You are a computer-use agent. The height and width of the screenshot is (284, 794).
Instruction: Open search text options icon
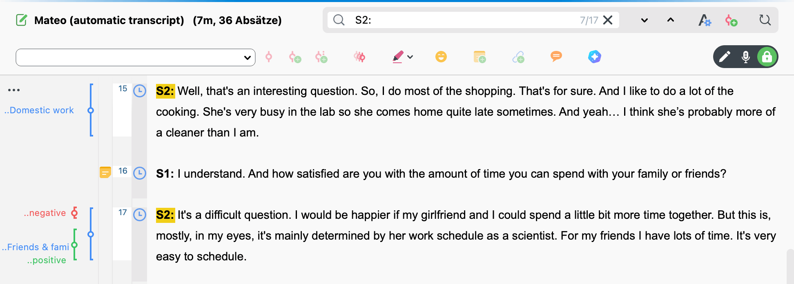705,20
